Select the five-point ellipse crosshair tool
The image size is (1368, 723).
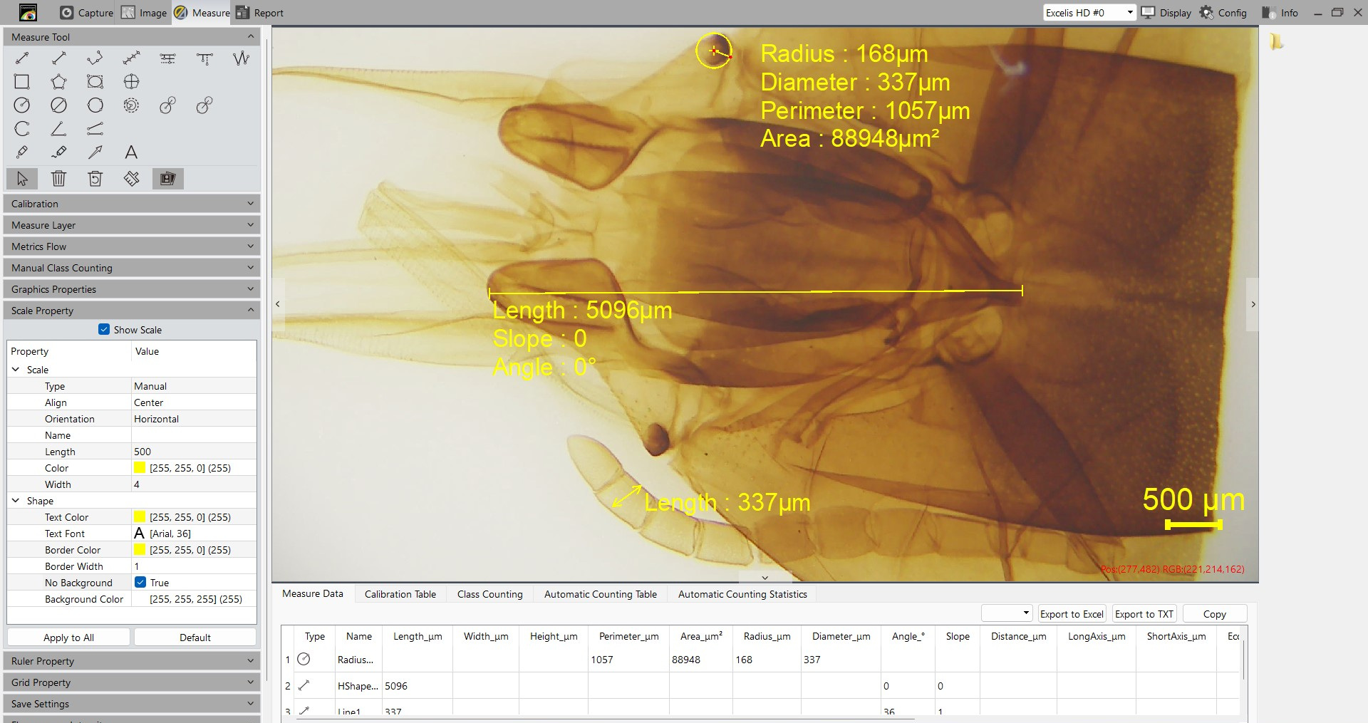coord(131,82)
